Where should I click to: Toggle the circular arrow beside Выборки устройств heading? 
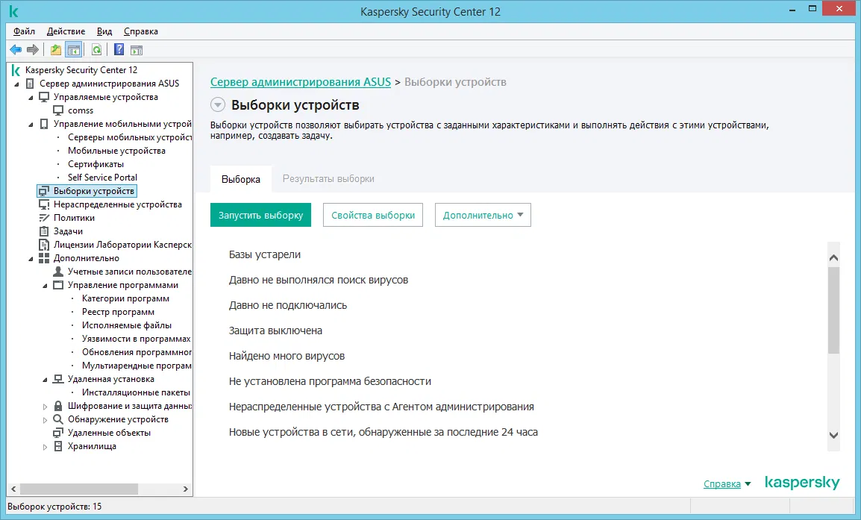pyautogui.click(x=218, y=104)
